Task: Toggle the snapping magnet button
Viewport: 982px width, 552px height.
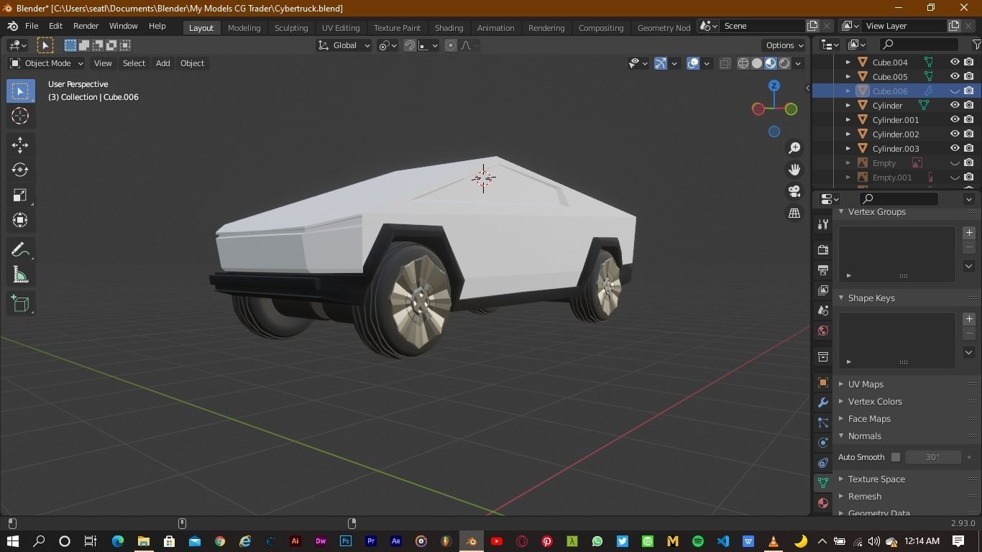Action: coord(410,45)
